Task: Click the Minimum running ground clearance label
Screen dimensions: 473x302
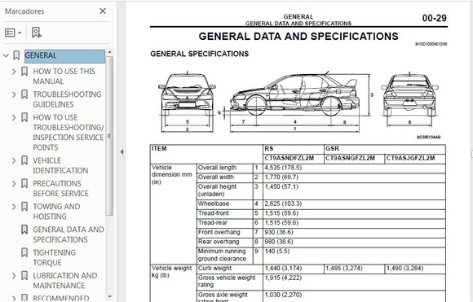Action: 222,255
